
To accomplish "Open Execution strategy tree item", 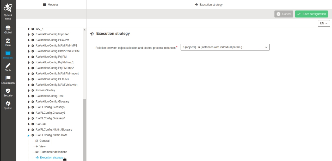I will [x=51, y=158].
